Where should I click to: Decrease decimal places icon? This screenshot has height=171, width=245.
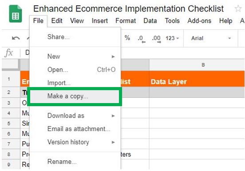coord(142,39)
